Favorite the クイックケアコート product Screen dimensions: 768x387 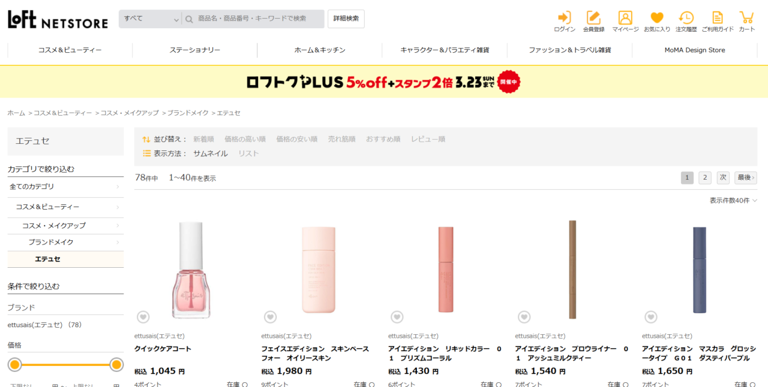[143, 317]
